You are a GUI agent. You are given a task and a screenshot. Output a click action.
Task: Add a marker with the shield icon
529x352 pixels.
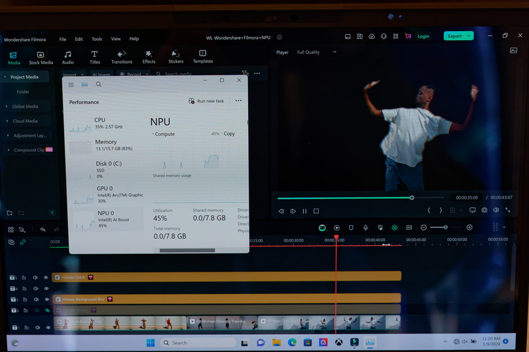pyautogui.click(x=351, y=228)
